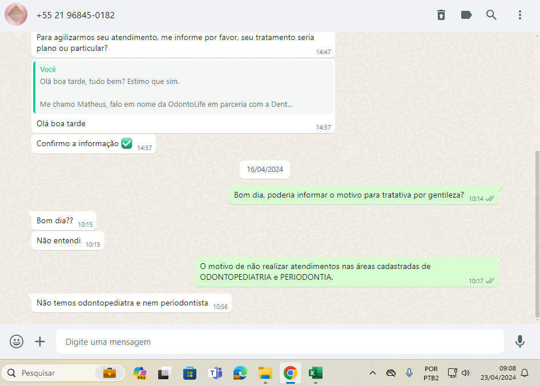
Task: Open Microsoft Edge from taskbar
Action: click(240, 373)
